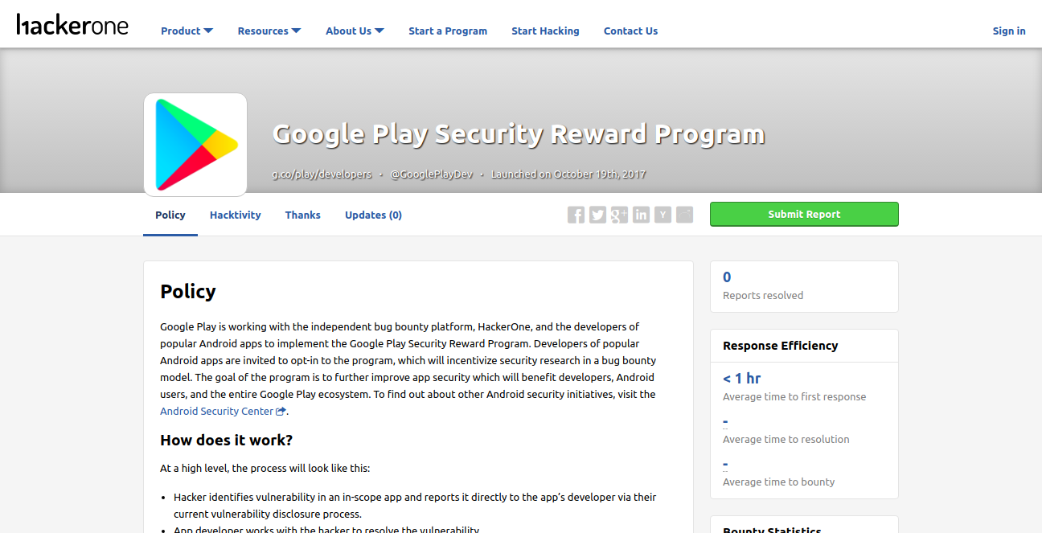
Task: Open the Thanks tab
Action: 303,215
